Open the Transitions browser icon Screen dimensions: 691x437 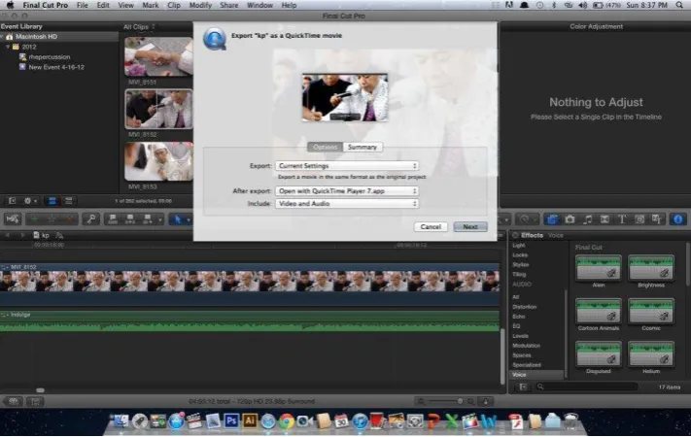[605, 218]
